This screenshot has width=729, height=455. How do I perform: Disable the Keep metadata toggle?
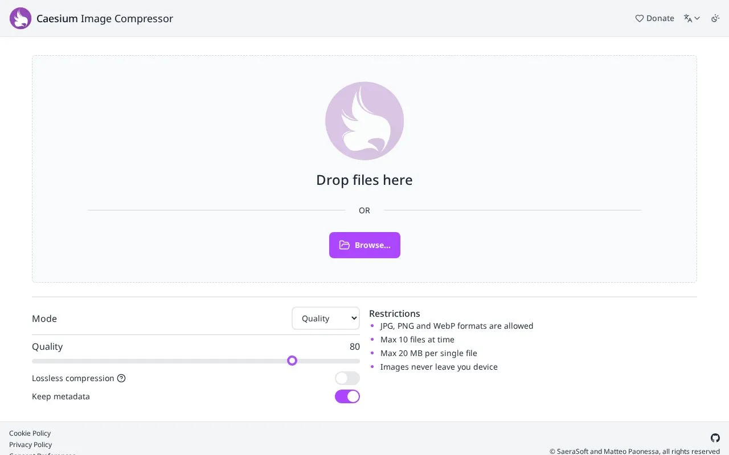[x=347, y=396]
